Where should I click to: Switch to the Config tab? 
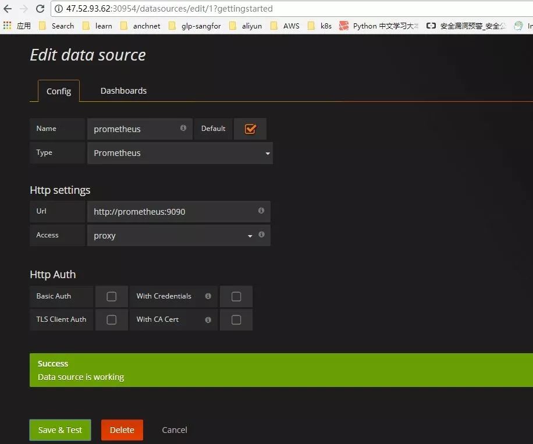tap(59, 91)
